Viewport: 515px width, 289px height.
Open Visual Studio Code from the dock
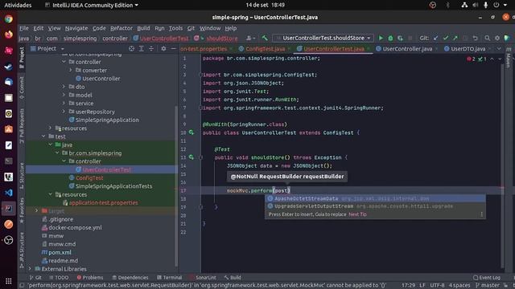tap(9, 193)
